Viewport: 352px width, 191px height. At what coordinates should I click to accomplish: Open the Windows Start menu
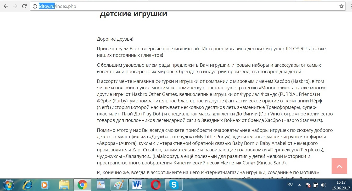pos(8,185)
